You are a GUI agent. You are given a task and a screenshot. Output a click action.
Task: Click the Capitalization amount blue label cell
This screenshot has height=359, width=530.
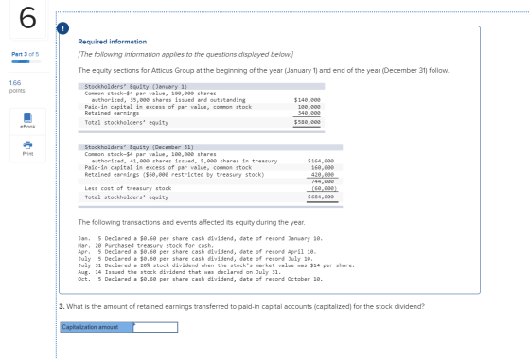coord(97,327)
